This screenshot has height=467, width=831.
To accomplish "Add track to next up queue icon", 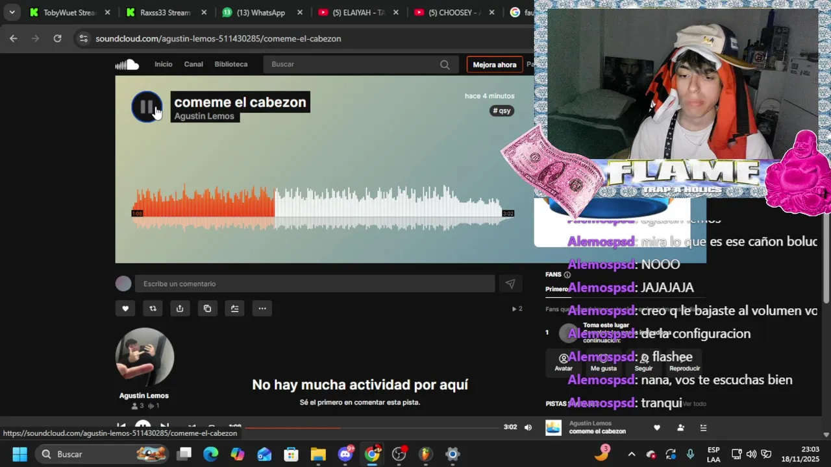I will click(x=234, y=309).
